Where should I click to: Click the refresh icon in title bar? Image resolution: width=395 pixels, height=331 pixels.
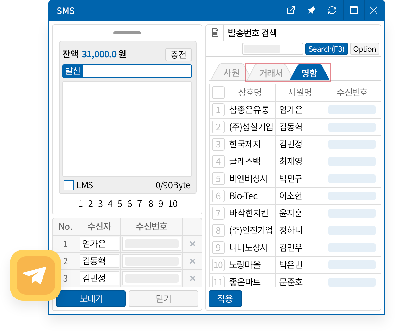pyautogui.click(x=332, y=11)
